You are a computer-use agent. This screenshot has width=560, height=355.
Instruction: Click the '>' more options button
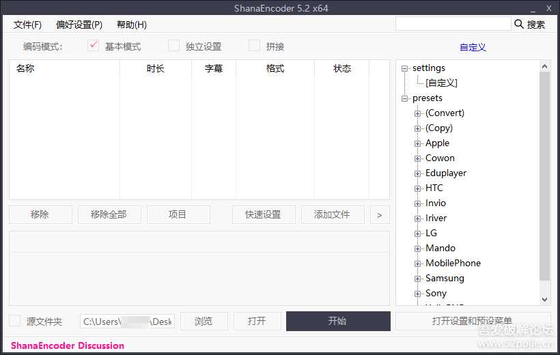coord(379,214)
